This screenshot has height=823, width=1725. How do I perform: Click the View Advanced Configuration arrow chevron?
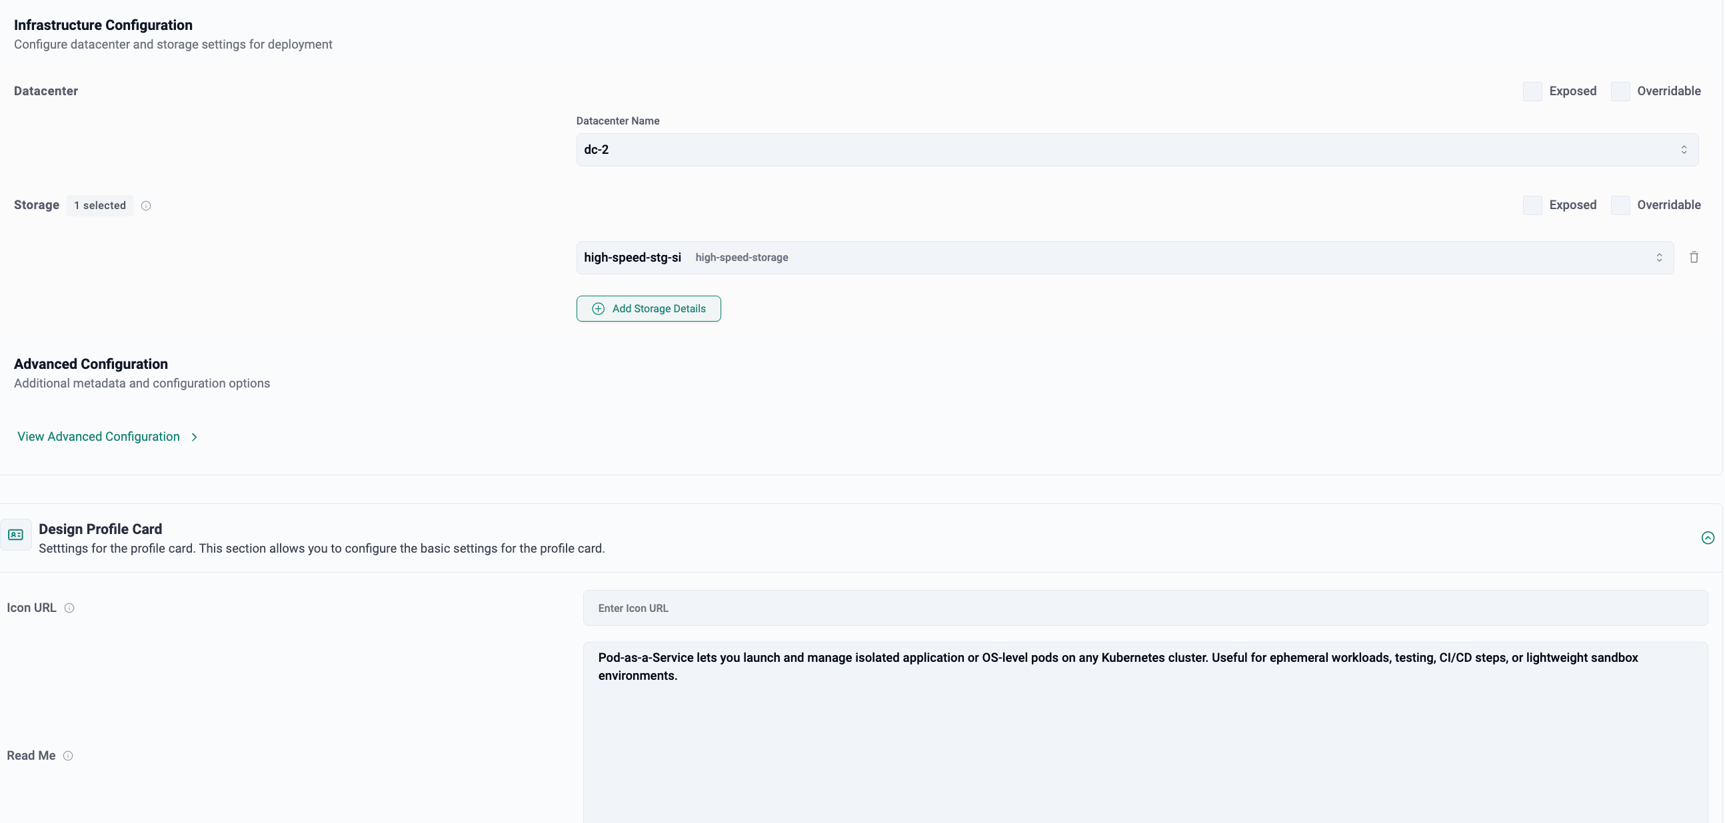pyautogui.click(x=194, y=437)
